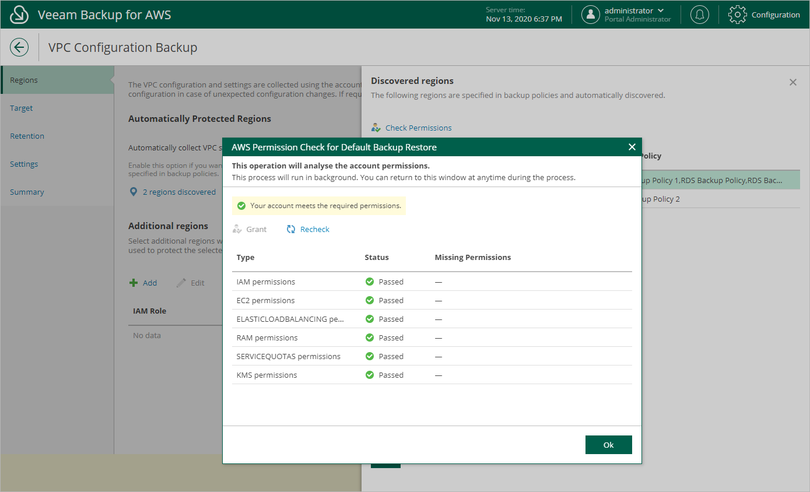Viewport: 810px width, 492px height.
Task: Select the RAM permissions row
Action: point(432,338)
